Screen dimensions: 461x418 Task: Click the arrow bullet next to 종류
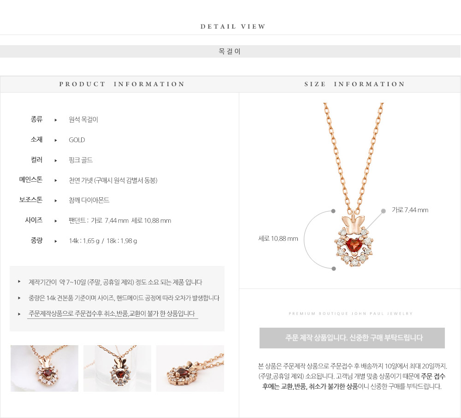click(x=56, y=120)
